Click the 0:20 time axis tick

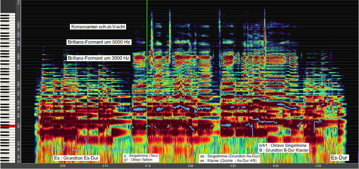pyautogui.click(x=191, y=166)
